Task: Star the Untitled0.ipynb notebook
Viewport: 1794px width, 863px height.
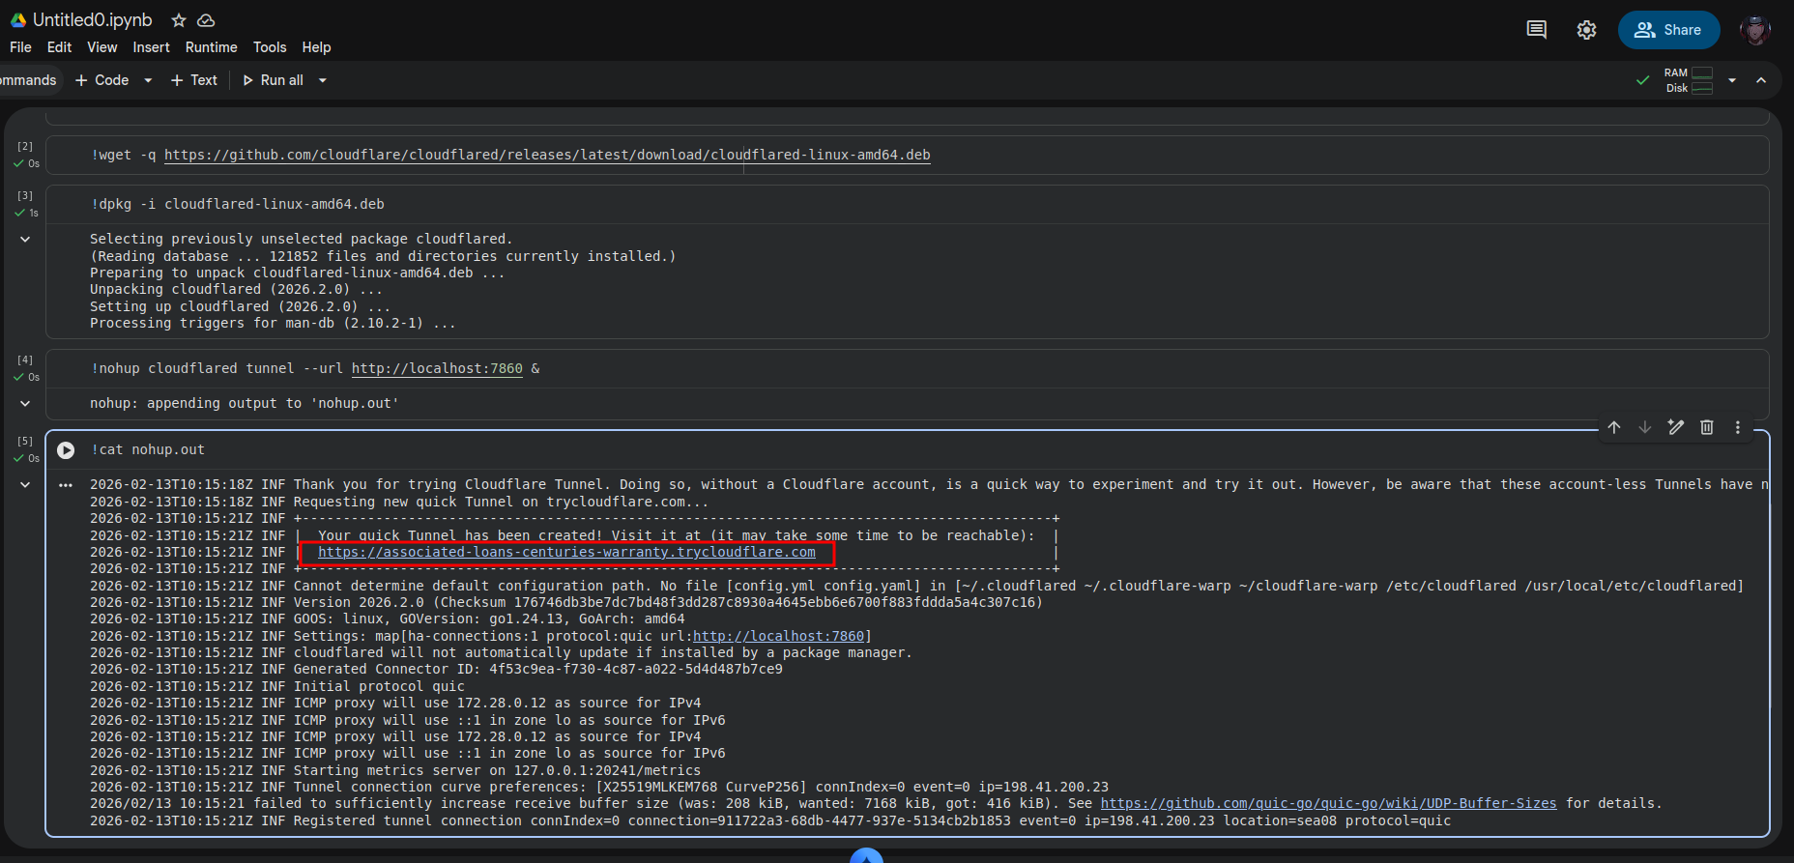Action: [x=179, y=20]
